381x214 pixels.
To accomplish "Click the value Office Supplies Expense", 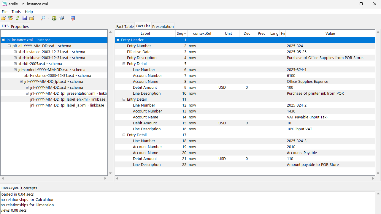I will [x=307, y=81].
